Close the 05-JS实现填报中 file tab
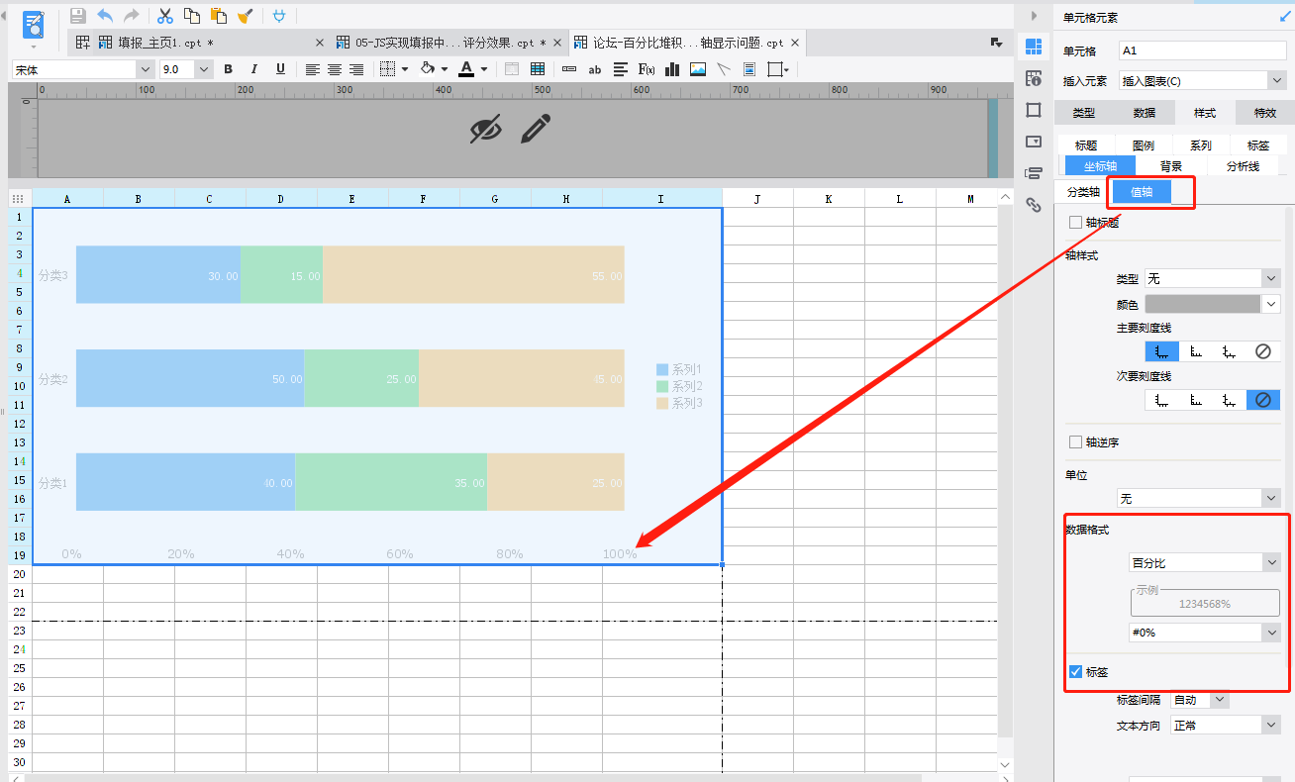The width and height of the screenshot is (1295, 782). point(556,43)
